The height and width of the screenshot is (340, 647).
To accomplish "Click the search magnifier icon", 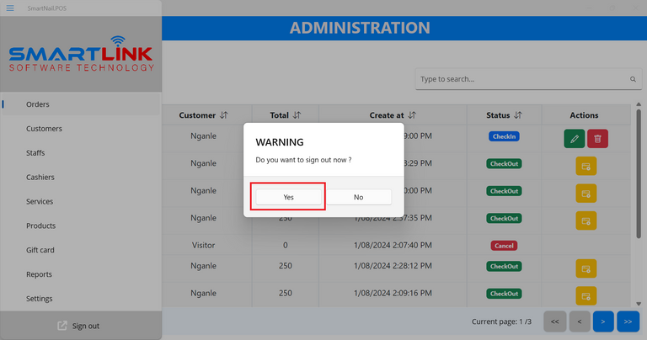I will click(633, 80).
